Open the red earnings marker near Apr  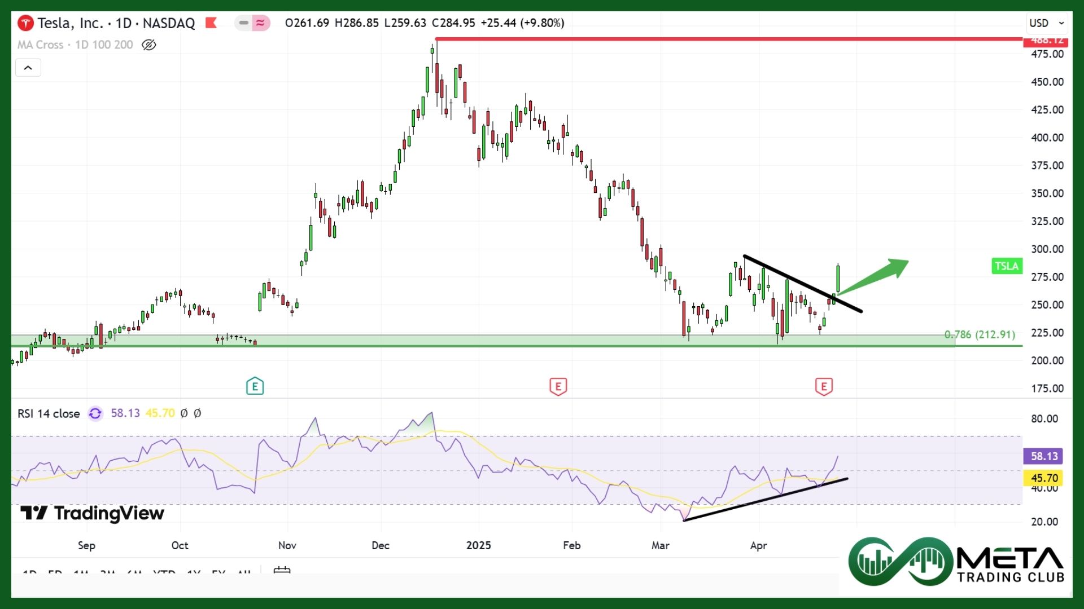point(824,386)
